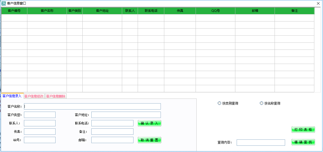Image resolution: width=323 pixels, height=152 pixels.
Task: Select the 邮箱 input field
Action: 112,140
